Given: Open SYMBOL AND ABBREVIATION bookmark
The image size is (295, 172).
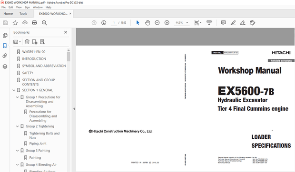Looking at the screenshot, I should [44, 66].
